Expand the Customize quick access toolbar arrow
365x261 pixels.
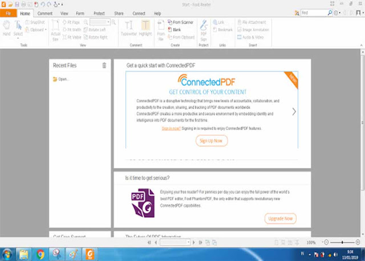tap(62, 5)
